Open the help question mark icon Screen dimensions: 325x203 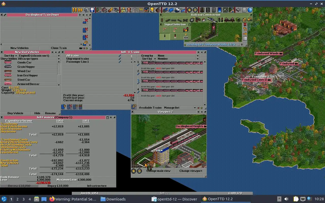pos(250,10)
